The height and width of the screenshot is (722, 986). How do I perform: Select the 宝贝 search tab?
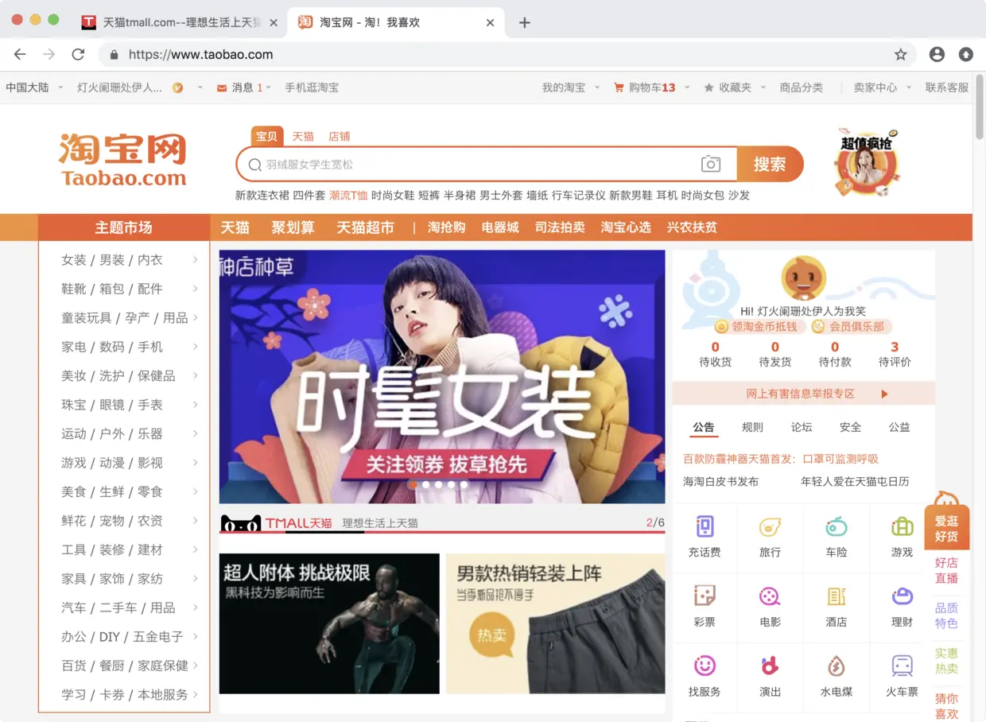pyautogui.click(x=267, y=137)
